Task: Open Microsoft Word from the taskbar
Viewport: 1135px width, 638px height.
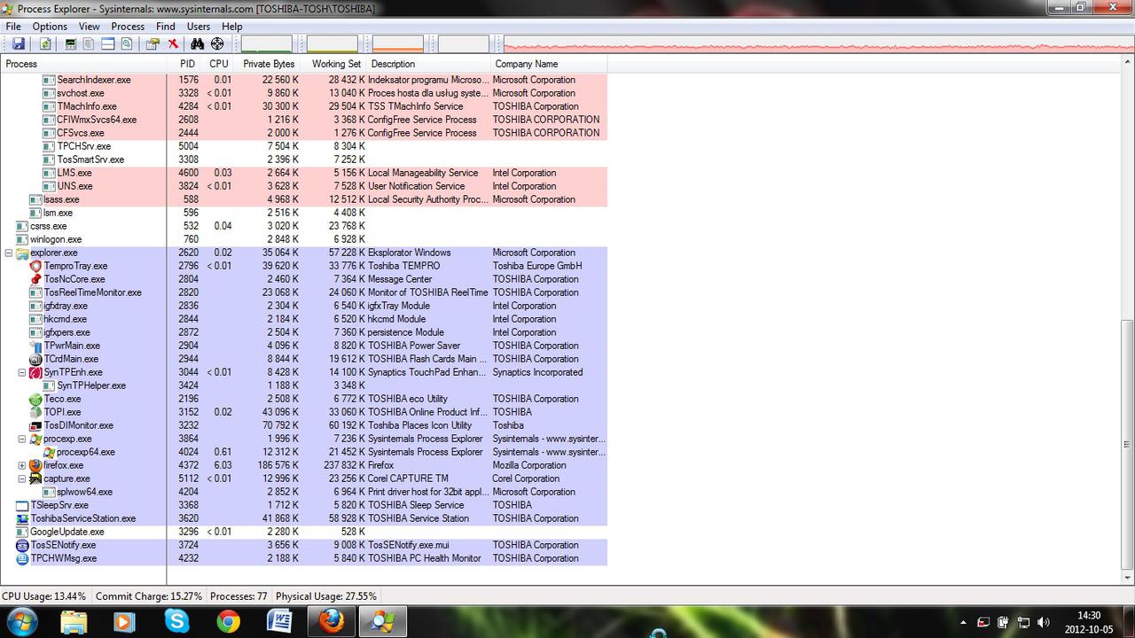Action: [x=279, y=622]
